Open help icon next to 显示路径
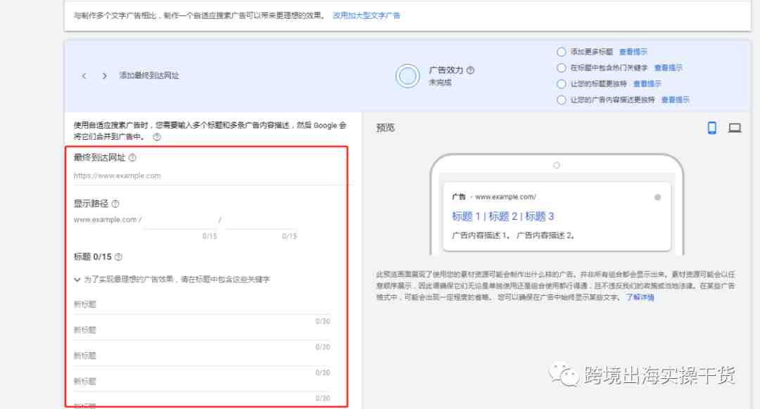The width and height of the screenshot is (760, 409). tap(115, 203)
